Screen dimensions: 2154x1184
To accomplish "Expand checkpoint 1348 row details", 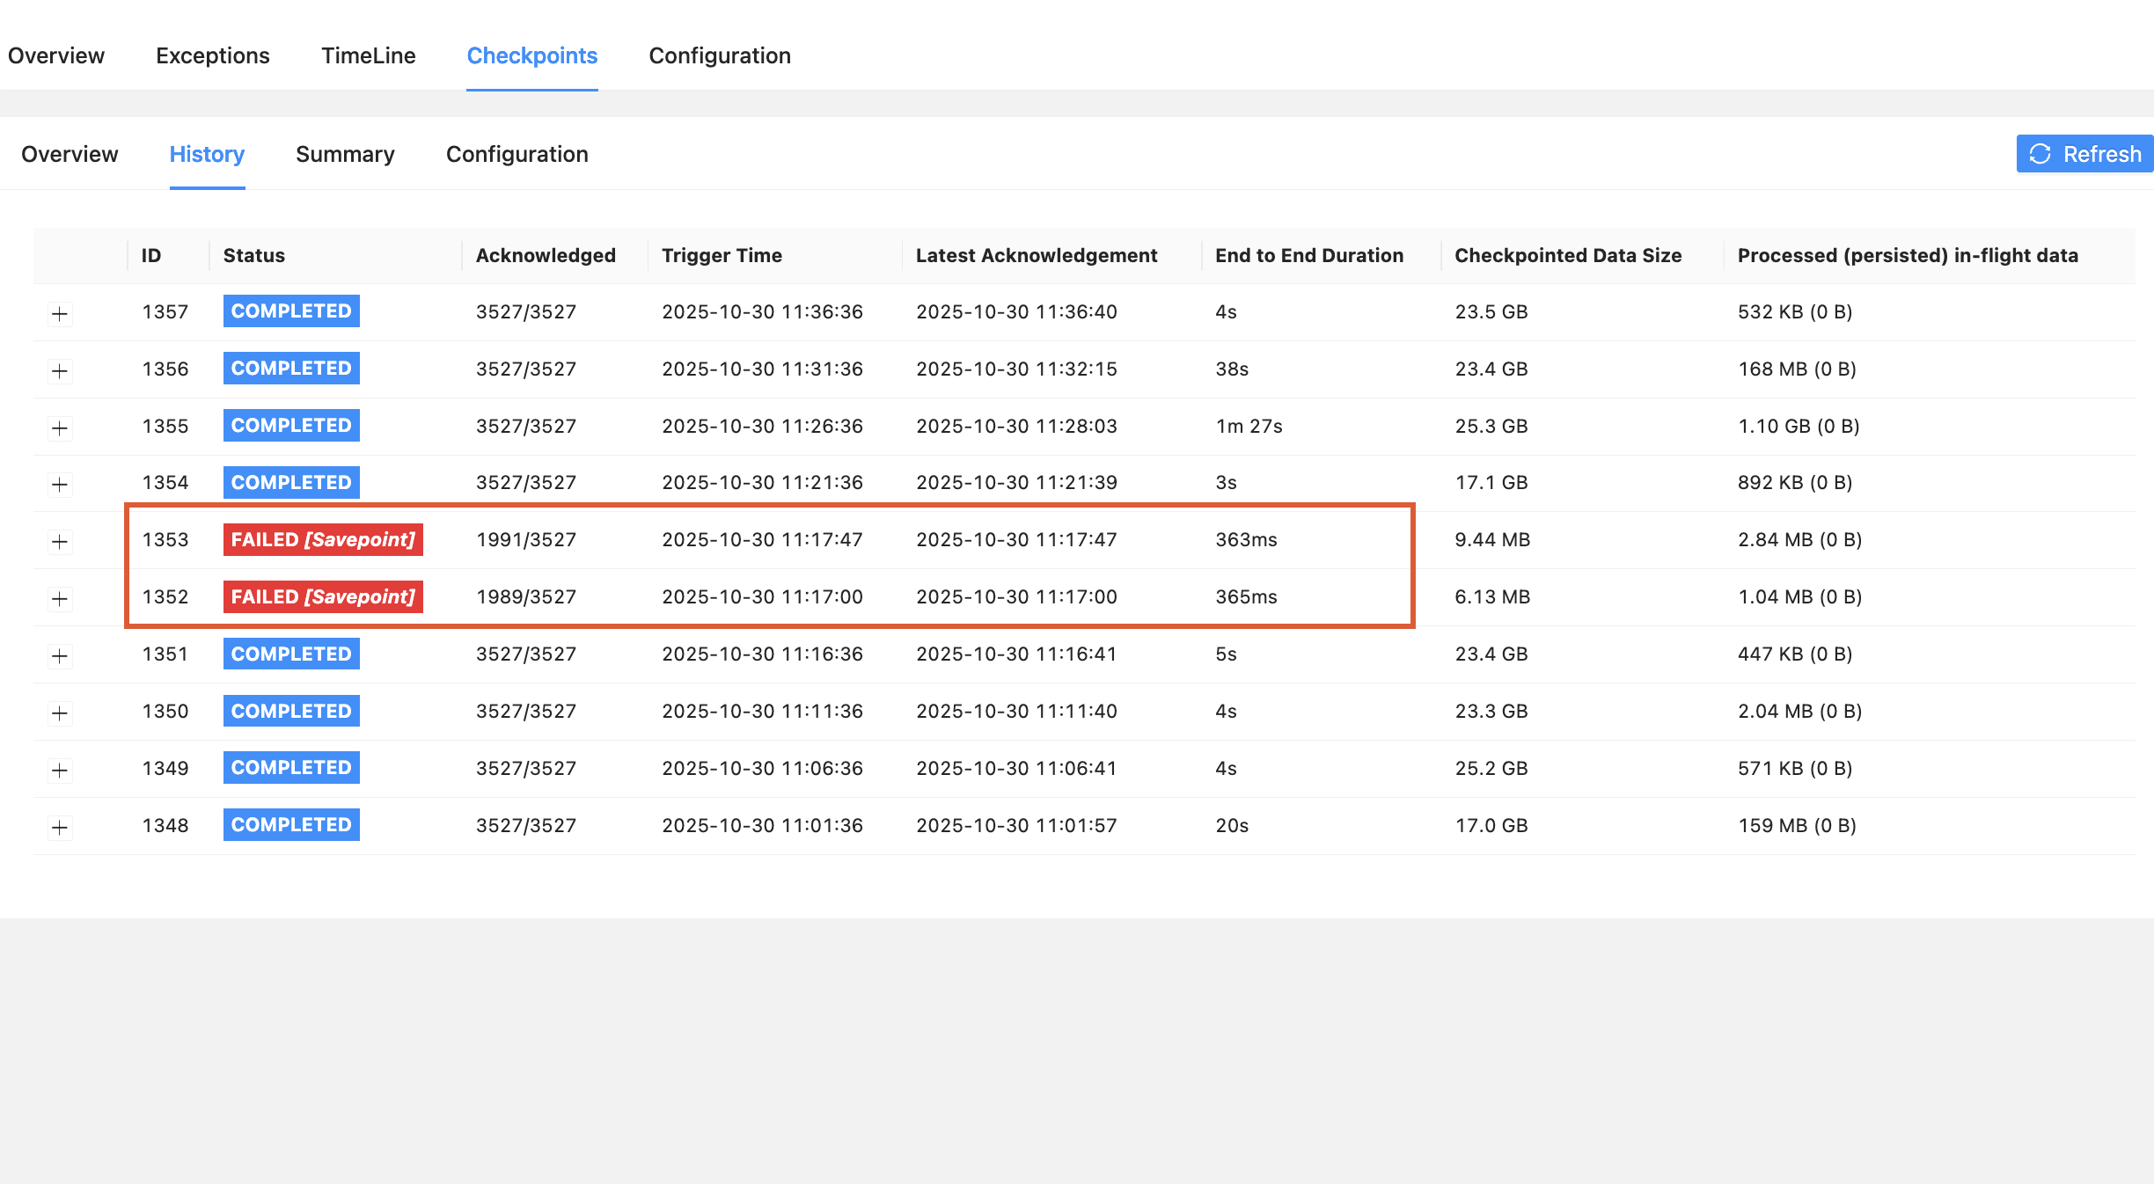I will point(60,827).
